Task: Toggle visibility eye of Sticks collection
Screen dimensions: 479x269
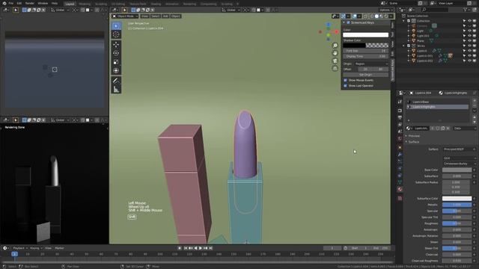Action: click(x=469, y=46)
